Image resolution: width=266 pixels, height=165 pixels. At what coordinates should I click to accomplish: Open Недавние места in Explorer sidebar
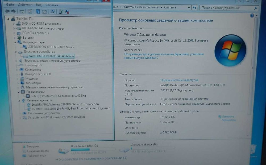[x=38, y=151]
